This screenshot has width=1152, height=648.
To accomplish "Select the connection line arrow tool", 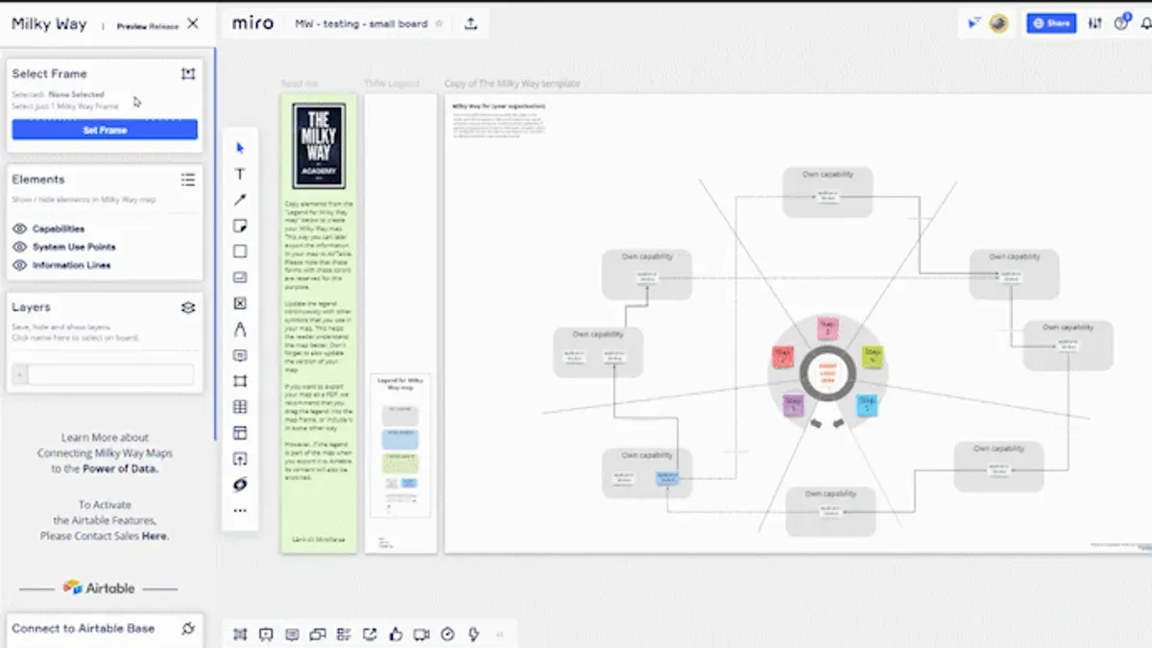I will [x=240, y=200].
